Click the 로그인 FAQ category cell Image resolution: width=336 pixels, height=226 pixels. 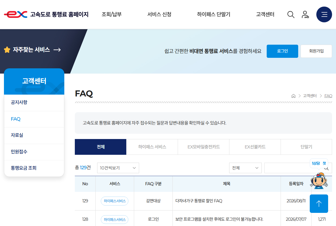153,219
